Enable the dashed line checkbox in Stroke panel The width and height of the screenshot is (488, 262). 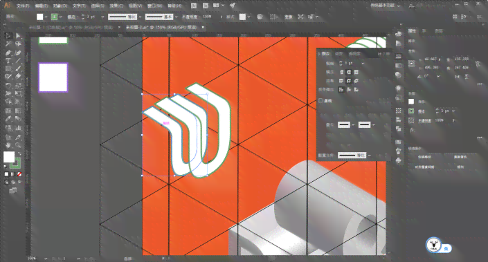click(x=320, y=100)
